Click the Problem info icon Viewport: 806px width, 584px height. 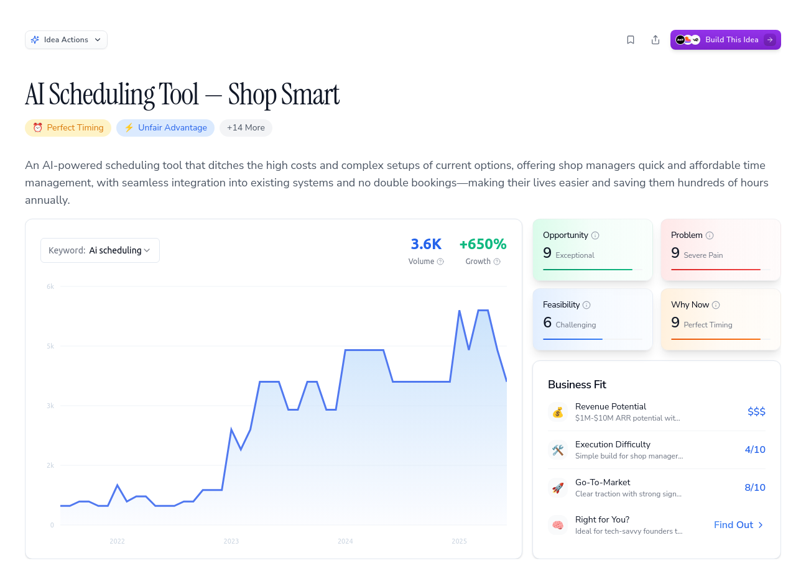[710, 235]
